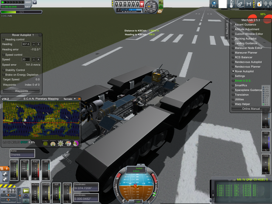Toggle Speed control checkbox

[x=3, y=55]
